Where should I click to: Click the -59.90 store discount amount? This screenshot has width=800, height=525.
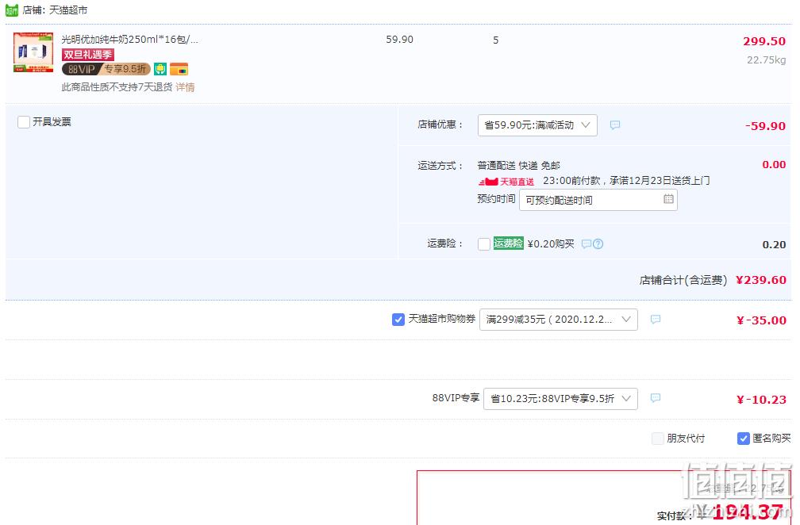click(765, 126)
